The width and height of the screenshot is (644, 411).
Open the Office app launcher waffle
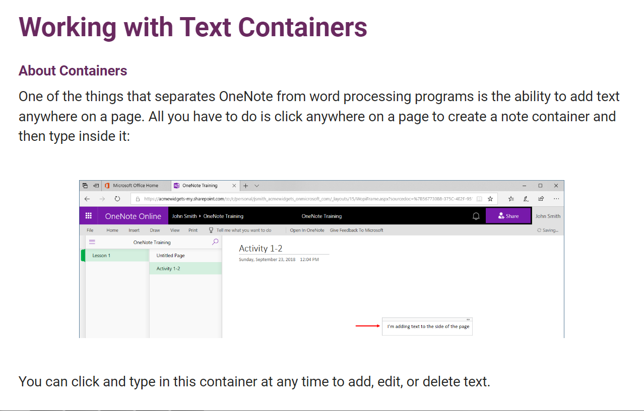pos(89,216)
